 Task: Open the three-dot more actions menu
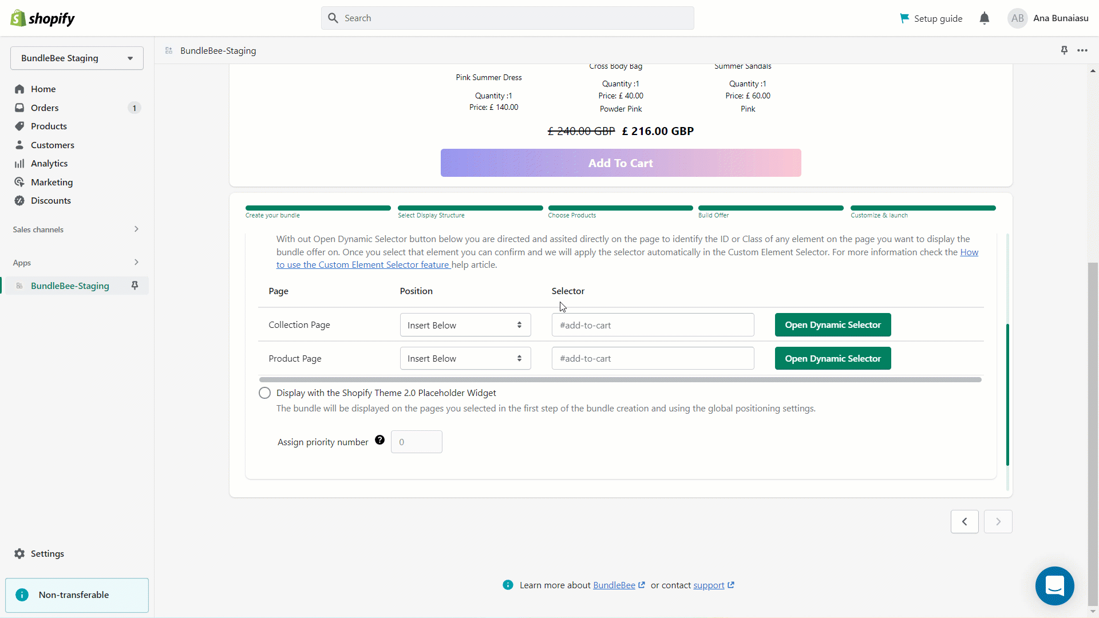click(1082, 50)
